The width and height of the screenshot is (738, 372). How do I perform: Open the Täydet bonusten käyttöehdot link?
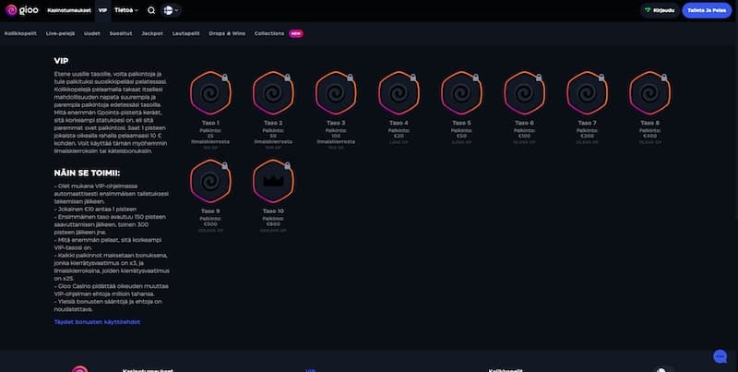[97, 322]
